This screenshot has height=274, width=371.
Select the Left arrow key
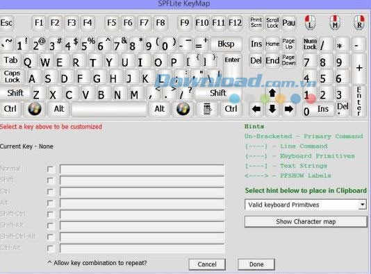point(256,109)
